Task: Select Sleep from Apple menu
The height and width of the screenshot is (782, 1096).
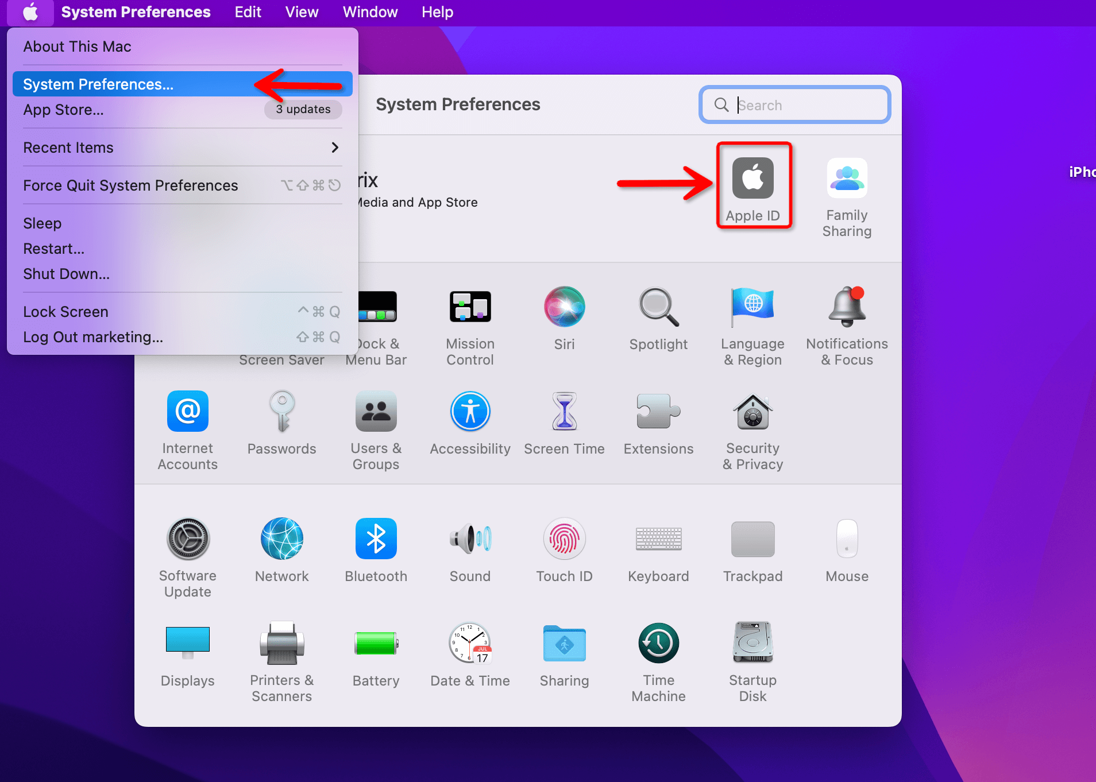Action: coord(183,223)
